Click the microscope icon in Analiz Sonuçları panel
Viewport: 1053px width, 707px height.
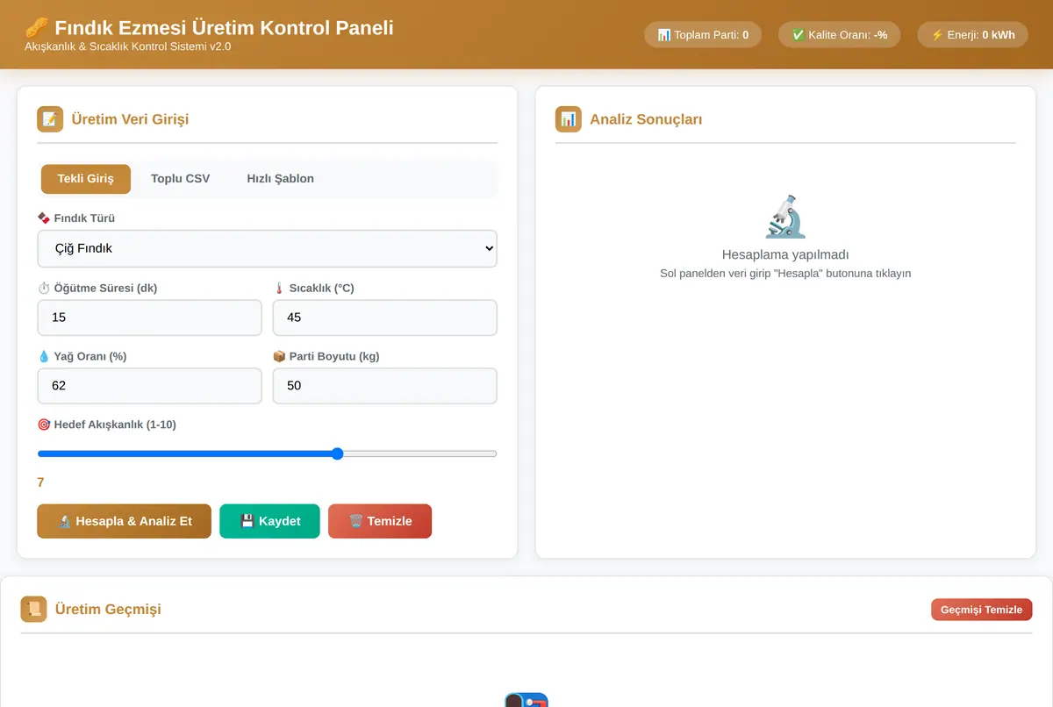click(785, 216)
